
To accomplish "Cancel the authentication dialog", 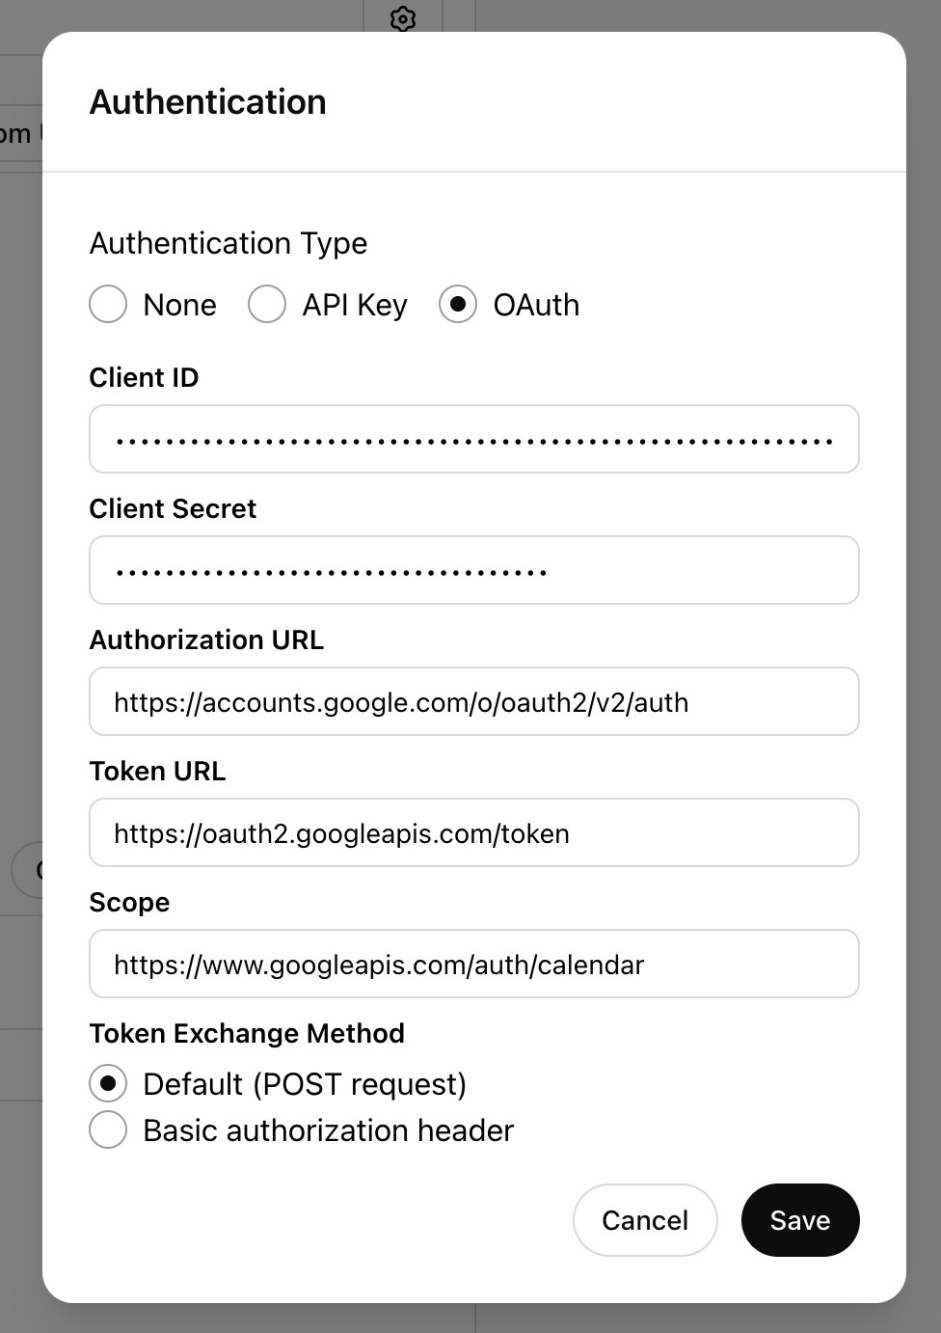I will point(645,1220).
